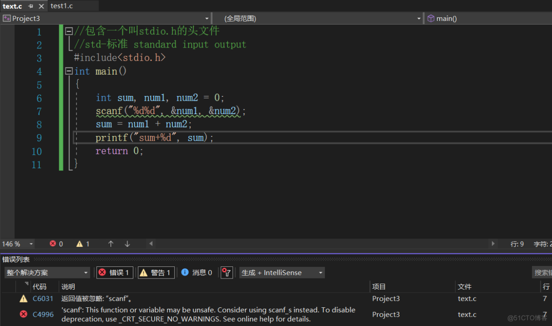Toggle the 警告 1 filter in the error list
The image size is (552, 326).
pos(156,272)
